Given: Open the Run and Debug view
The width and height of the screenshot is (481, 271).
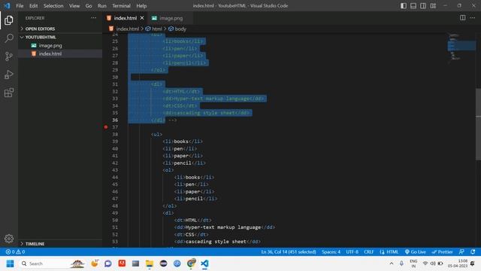Looking at the screenshot, I should coord(9,75).
